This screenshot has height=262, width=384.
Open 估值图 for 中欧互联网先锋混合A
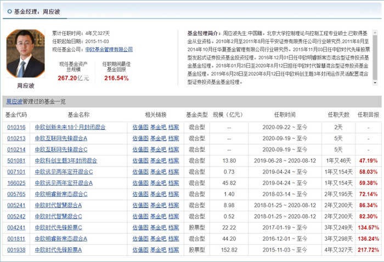140,138
